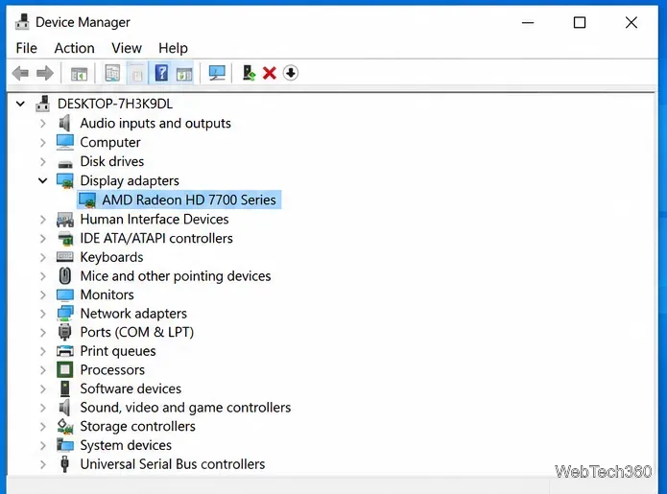
Task: Collapse the Display adapters category
Action: [42, 180]
